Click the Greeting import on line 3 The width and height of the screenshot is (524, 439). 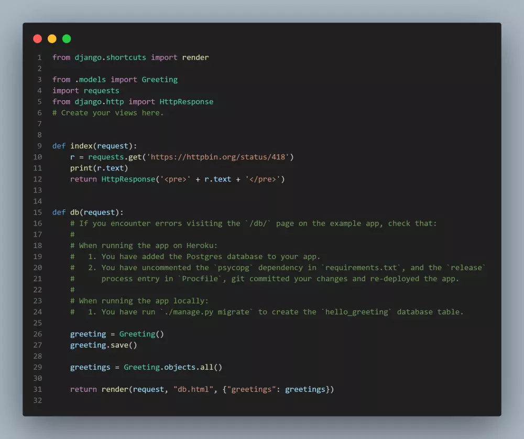click(x=159, y=79)
